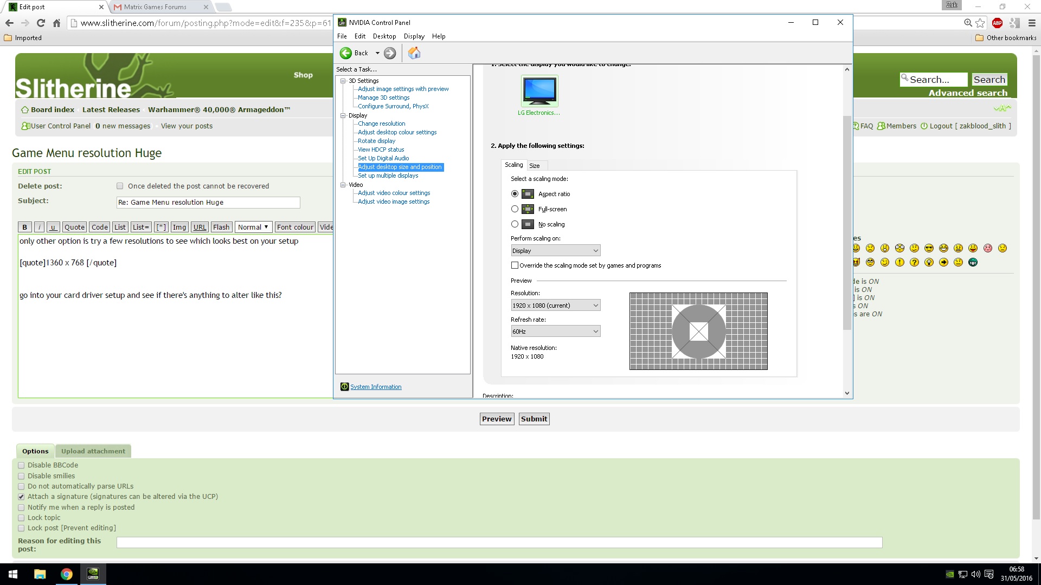Click the Forward arrow icon in NVIDIA toolbar
This screenshot has width=1041, height=585.
[390, 53]
